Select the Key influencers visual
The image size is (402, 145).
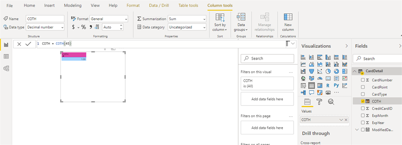pyautogui.click(x=344, y=85)
